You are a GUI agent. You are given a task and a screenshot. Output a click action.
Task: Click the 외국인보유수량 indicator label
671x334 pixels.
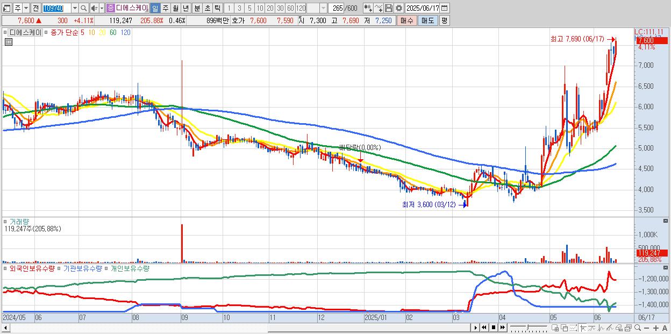pos(32,268)
